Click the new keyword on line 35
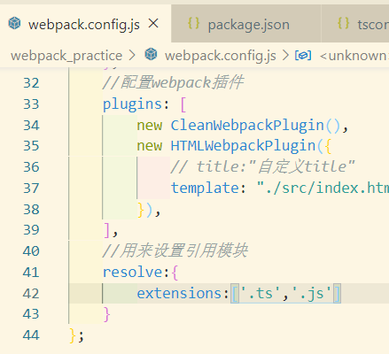Screen dimensions: 389x354 pos(150,146)
